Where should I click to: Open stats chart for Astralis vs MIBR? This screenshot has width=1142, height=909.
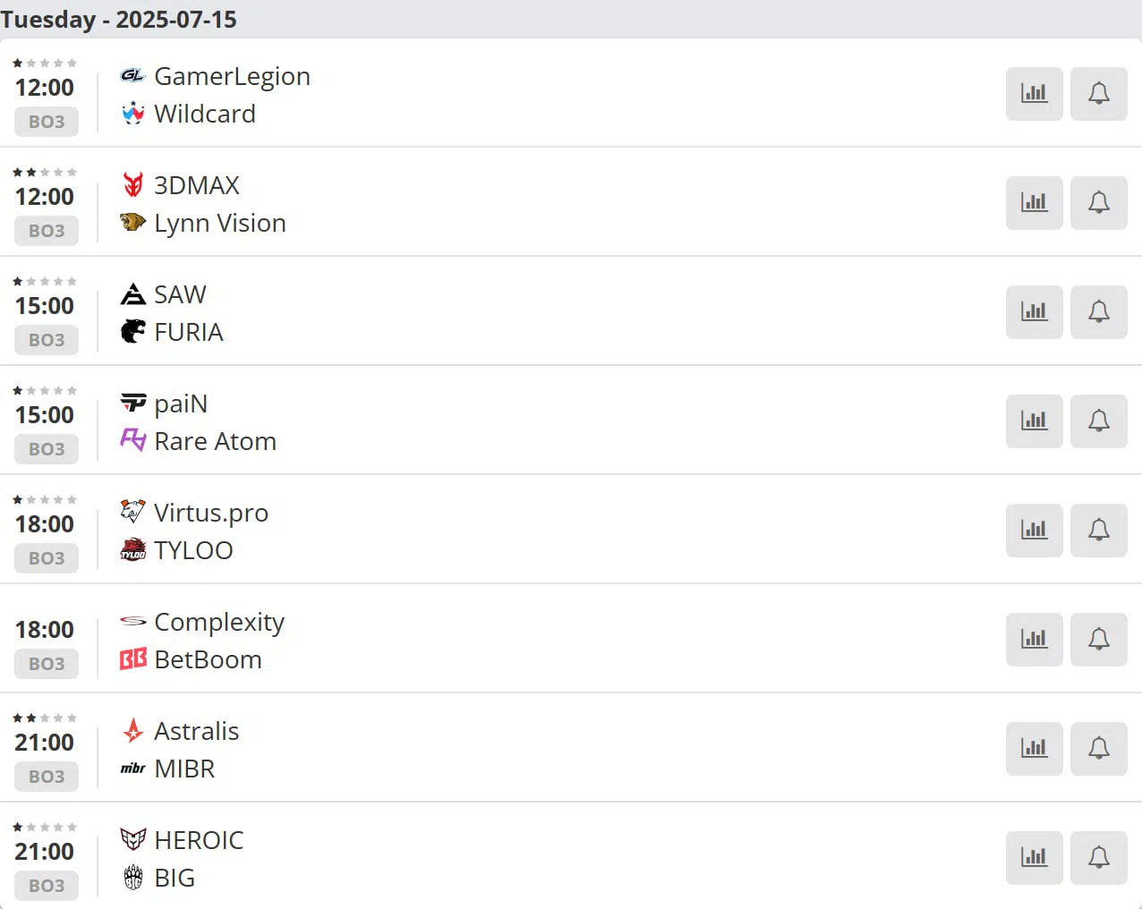1034,748
